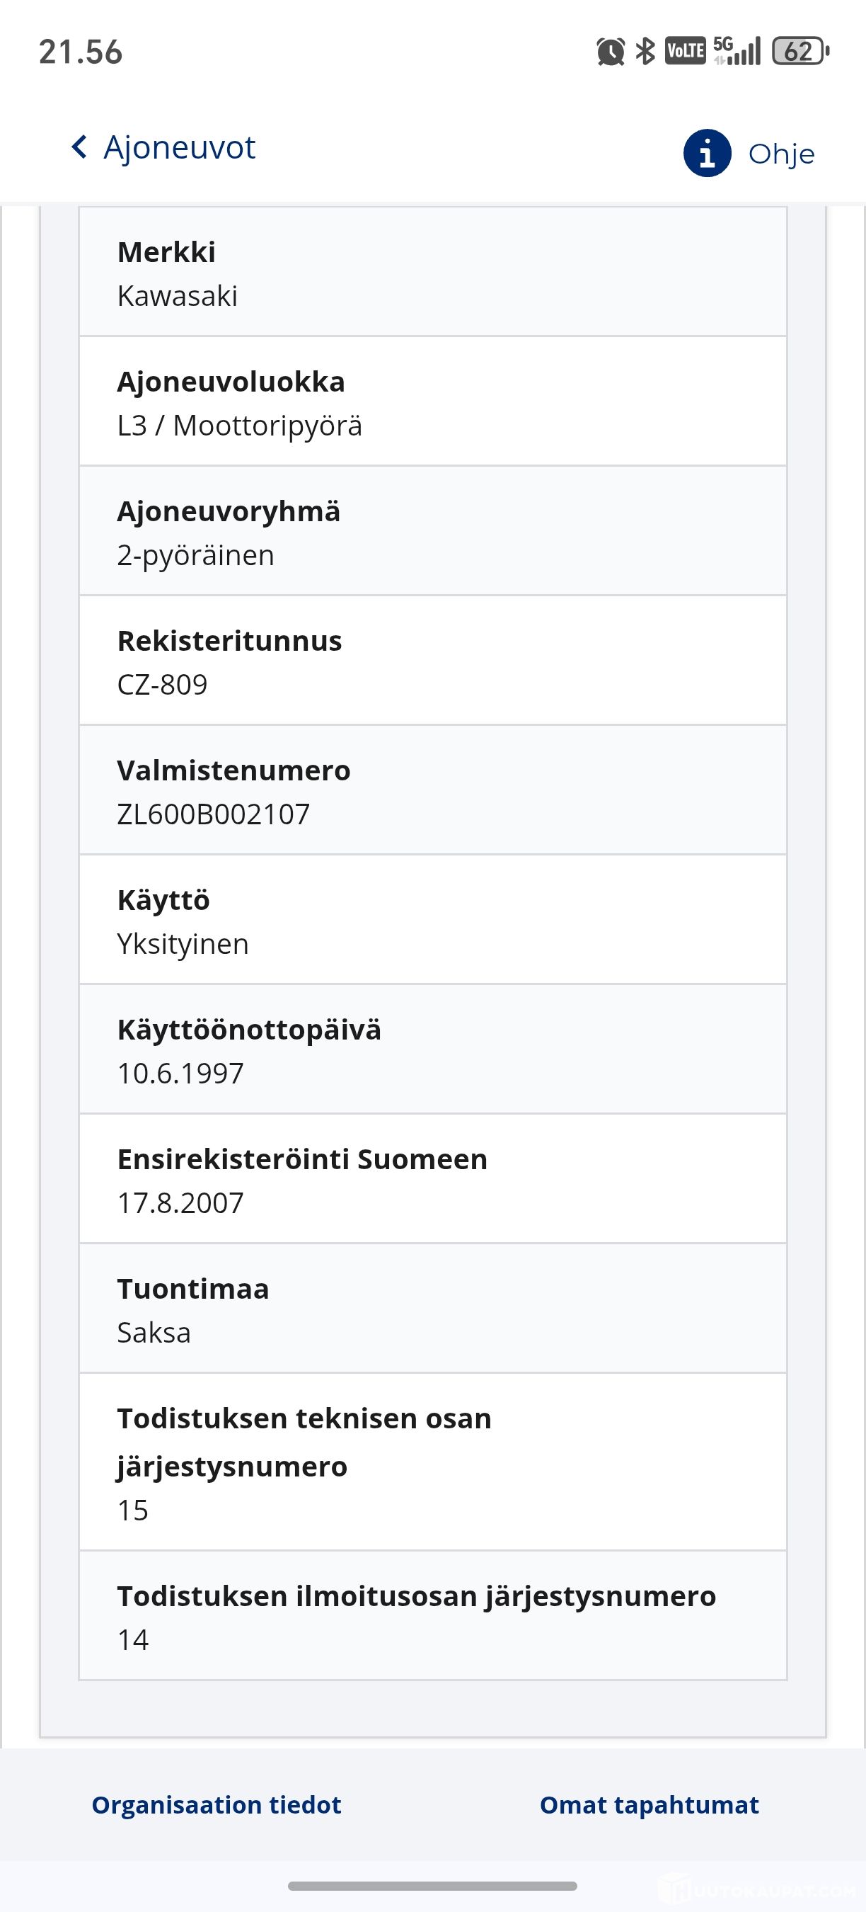866x1912 pixels.
Task: Open the Ohje help text link
Action: coord(782,154)
